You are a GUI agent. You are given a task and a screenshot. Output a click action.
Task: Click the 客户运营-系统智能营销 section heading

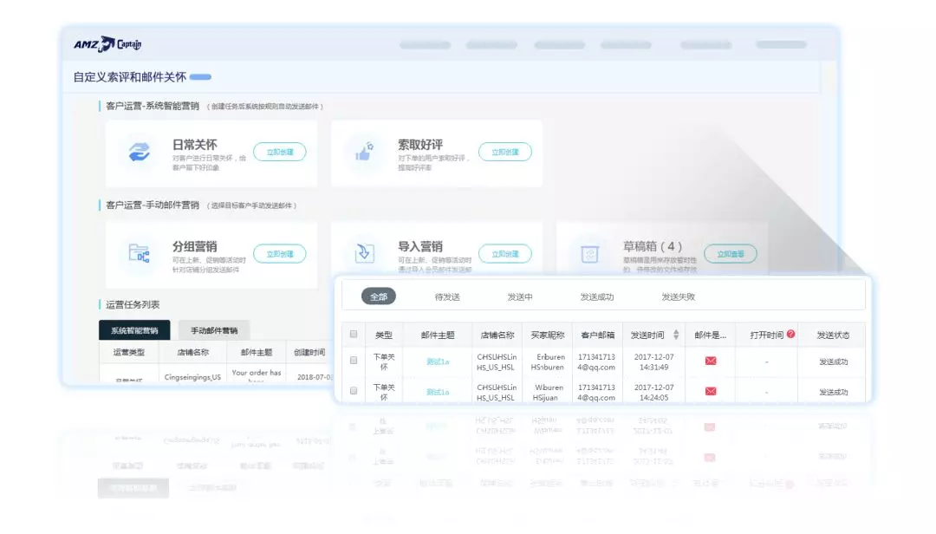[x=153, y=106]
